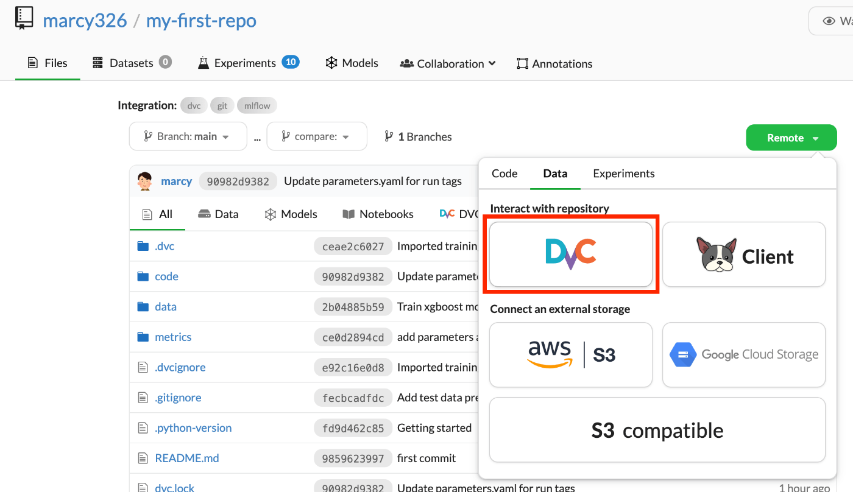Open latest commit hash 90982d9382 beside marcy
Viewport: 853px width, 492px height.
click(x=238, y=181)
